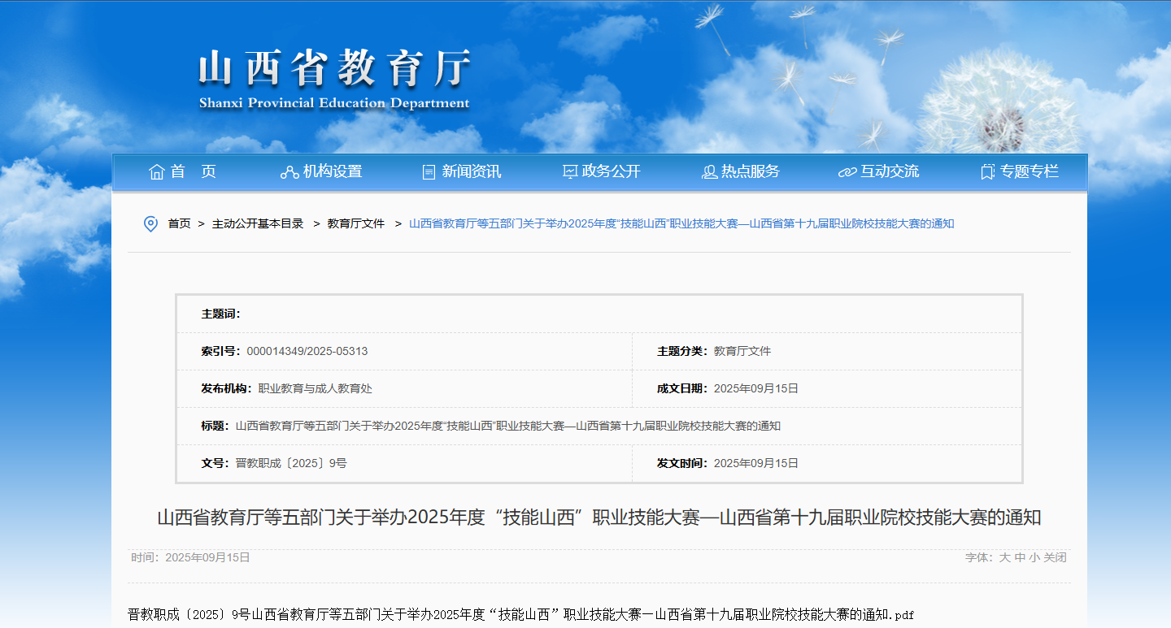Click the organization icon beside 机构设置

point(289,172)
